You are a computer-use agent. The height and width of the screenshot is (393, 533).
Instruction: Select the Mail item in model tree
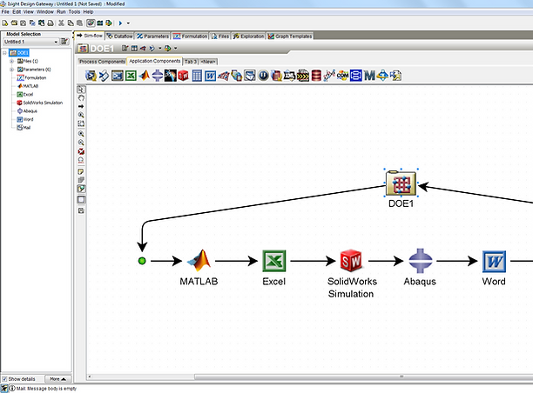(x=24, y=128)
